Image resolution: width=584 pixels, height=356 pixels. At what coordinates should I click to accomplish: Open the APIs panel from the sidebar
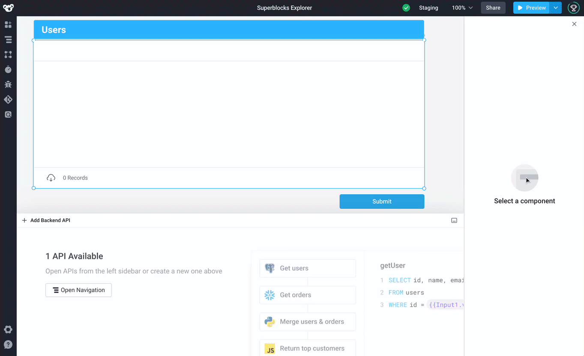[8, 54]
